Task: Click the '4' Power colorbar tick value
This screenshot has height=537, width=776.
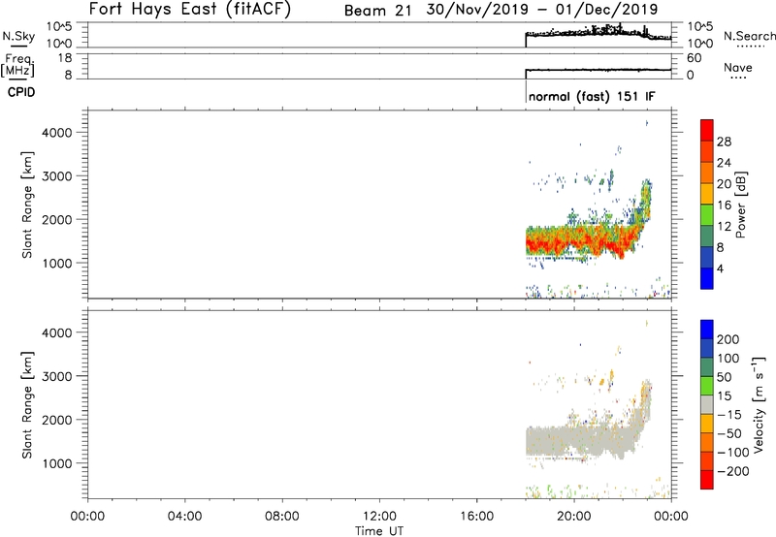Action: click(x=720, y=268)
